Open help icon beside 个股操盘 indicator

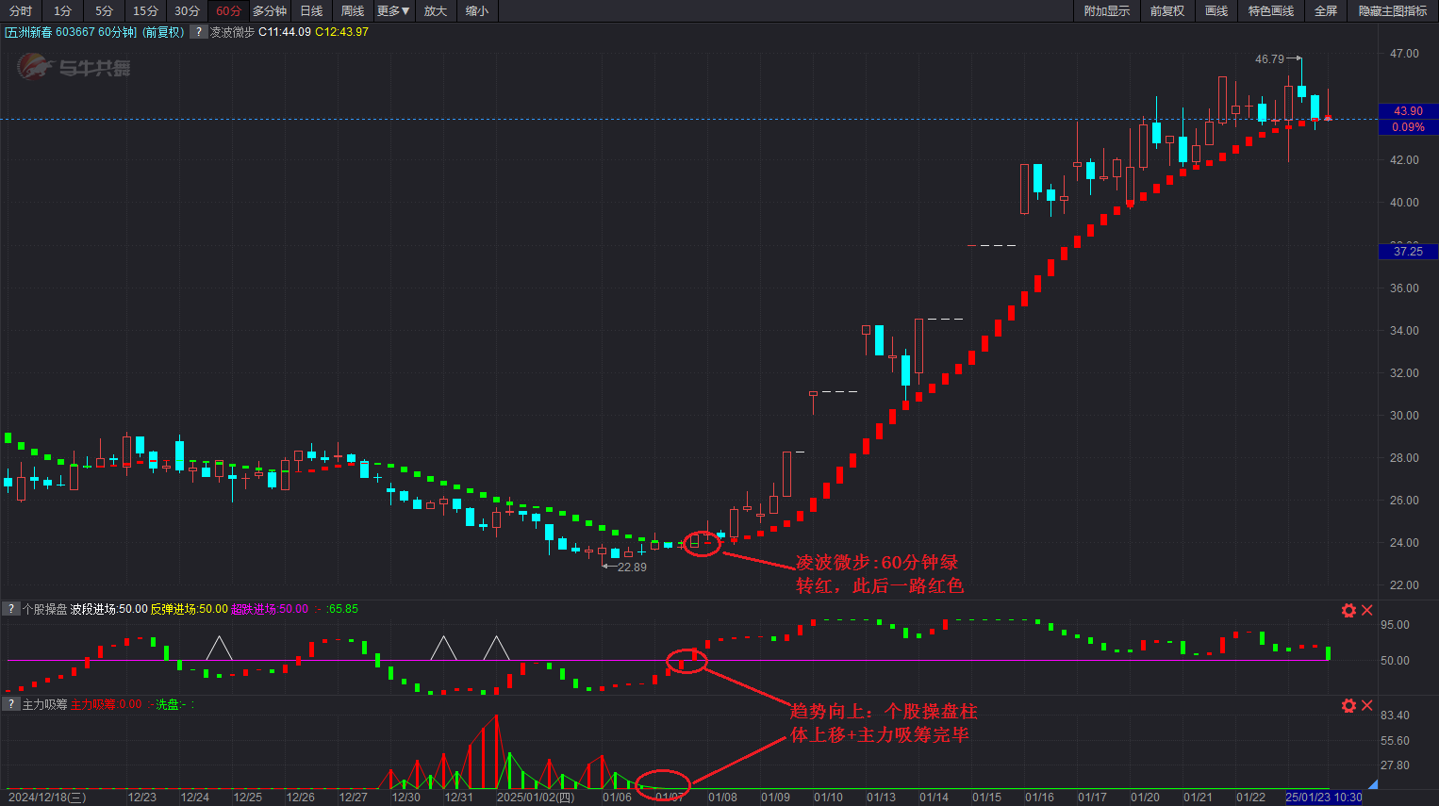click(x=10, y=609)
